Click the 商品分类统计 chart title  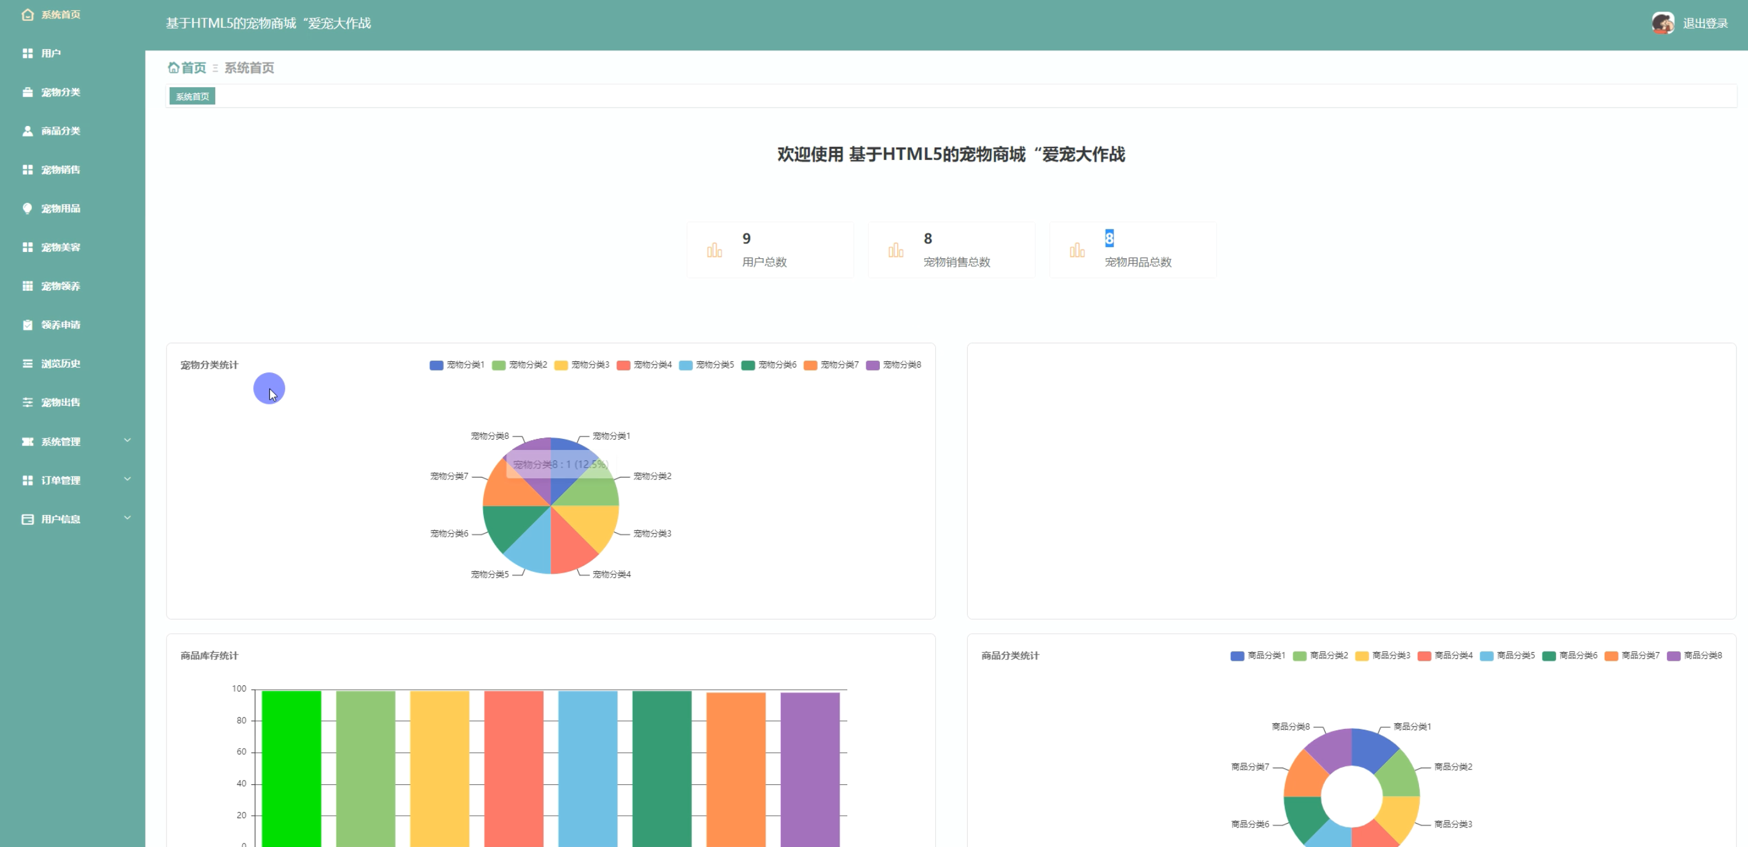[x=1010, y=656]
